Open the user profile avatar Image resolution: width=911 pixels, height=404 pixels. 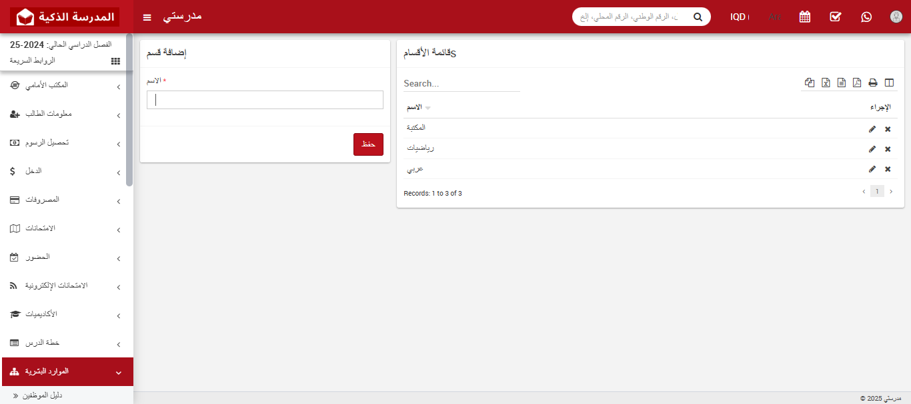point(896,17)
